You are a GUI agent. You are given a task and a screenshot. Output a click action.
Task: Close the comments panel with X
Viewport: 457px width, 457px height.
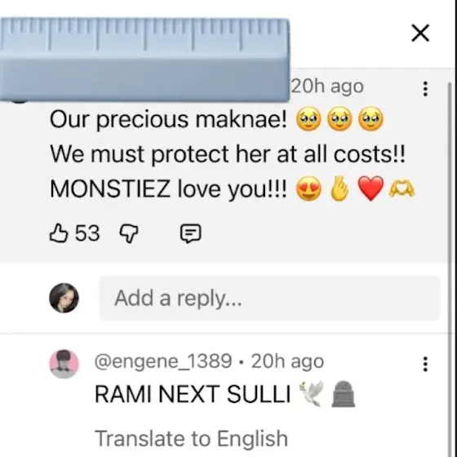click(x=420, y=33)
